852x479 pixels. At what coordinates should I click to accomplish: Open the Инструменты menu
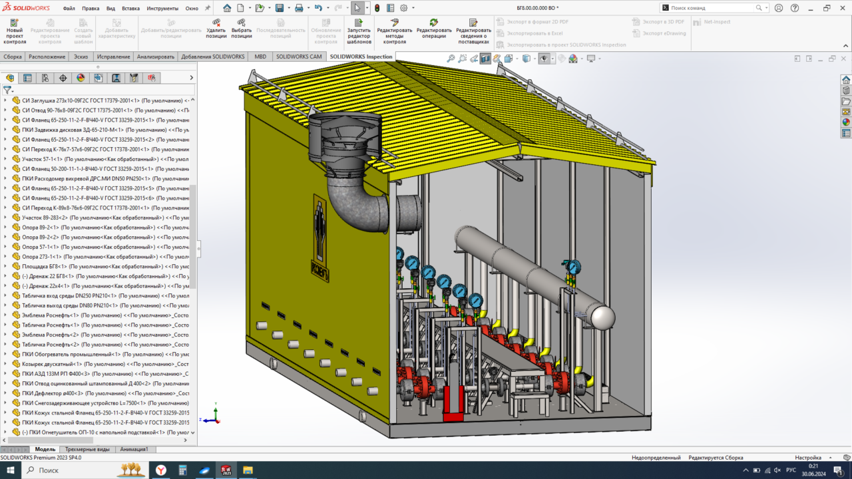tap(162, 9)
